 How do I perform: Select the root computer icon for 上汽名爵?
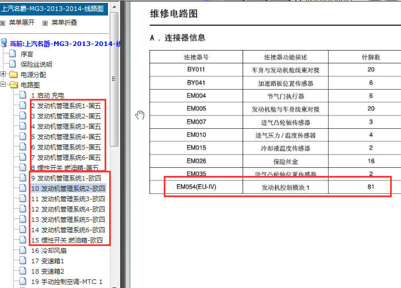pyautogui.click(x=4, y=43)
